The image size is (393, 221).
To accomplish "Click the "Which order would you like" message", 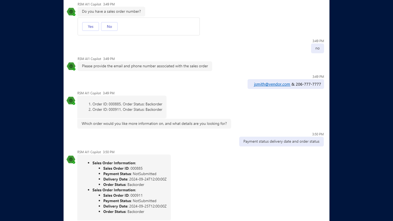I will point(154,124).
